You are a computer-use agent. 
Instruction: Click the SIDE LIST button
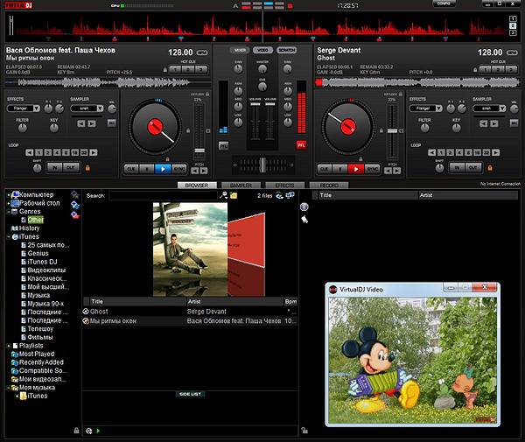tap(190, 394)
